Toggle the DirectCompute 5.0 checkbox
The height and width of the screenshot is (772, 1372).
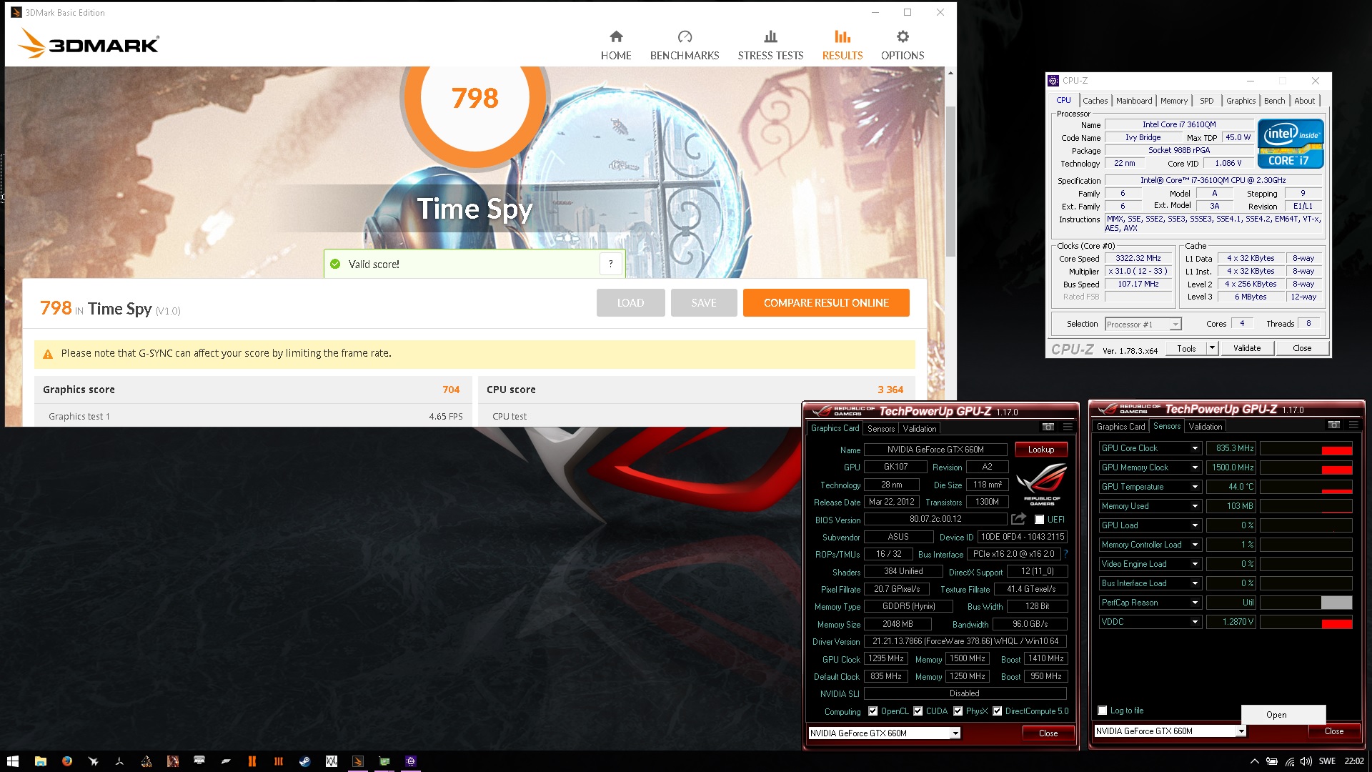[997, 711]
